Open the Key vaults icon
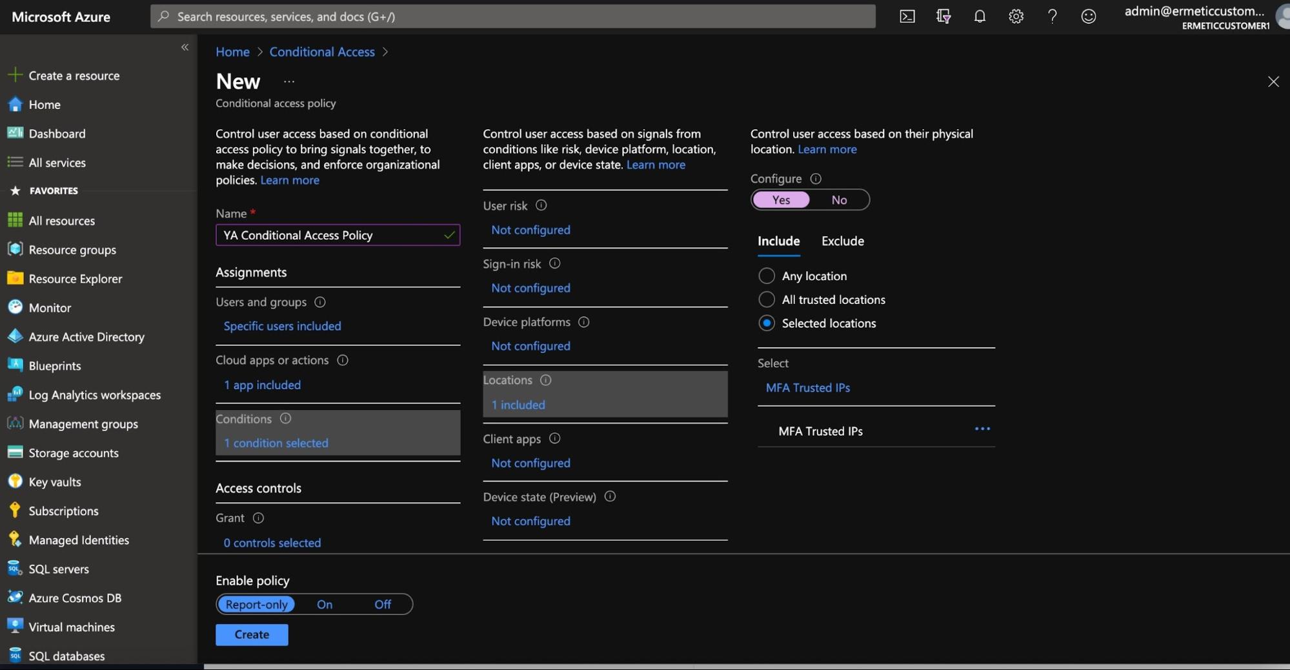Screen dimensions: 1290x670 [15, 482]
